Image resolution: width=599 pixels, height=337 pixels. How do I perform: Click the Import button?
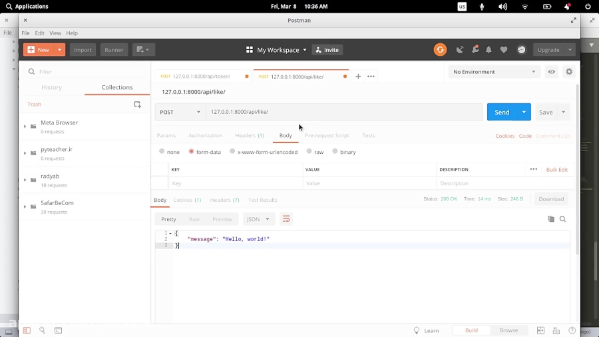coord(83,50)
